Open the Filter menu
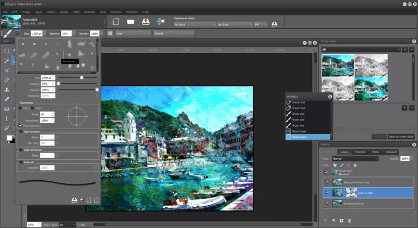 (x=76, y=11)
